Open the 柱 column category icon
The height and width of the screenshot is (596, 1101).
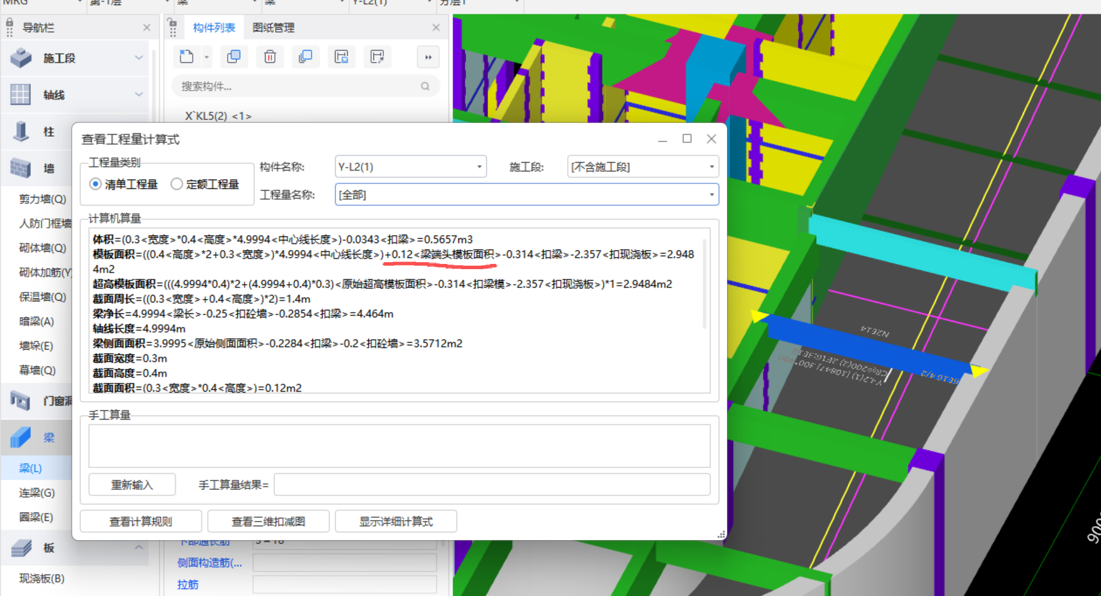coord(21,131)
